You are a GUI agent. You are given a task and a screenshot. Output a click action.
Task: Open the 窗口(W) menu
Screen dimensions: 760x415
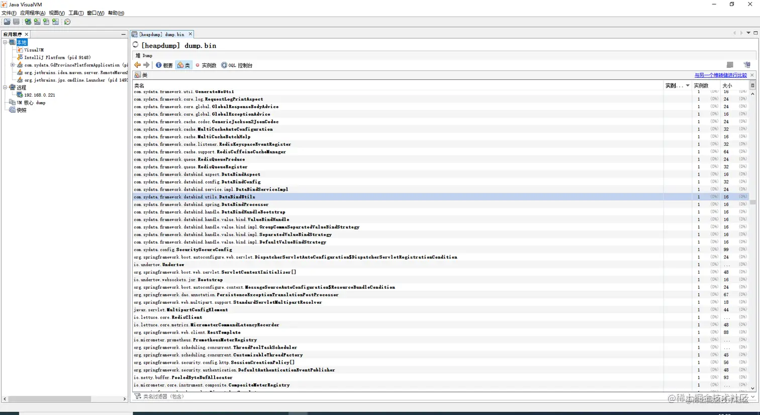coord(96,13)
